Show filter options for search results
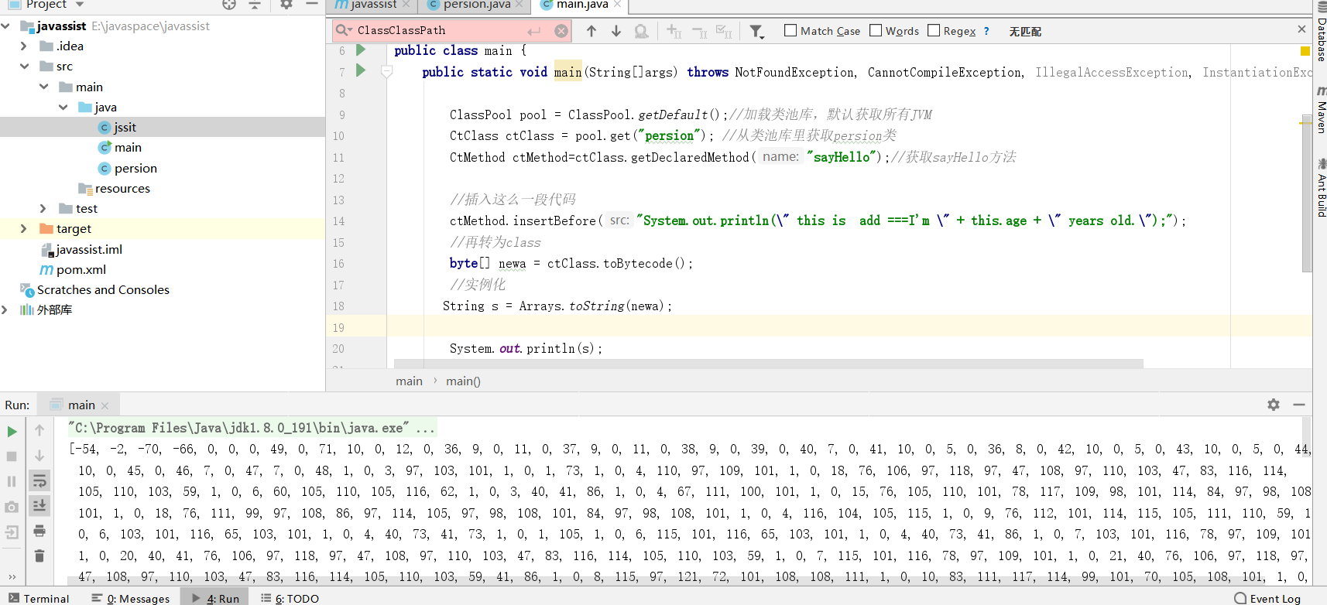The image size is (1327, 605). point(756,31)
